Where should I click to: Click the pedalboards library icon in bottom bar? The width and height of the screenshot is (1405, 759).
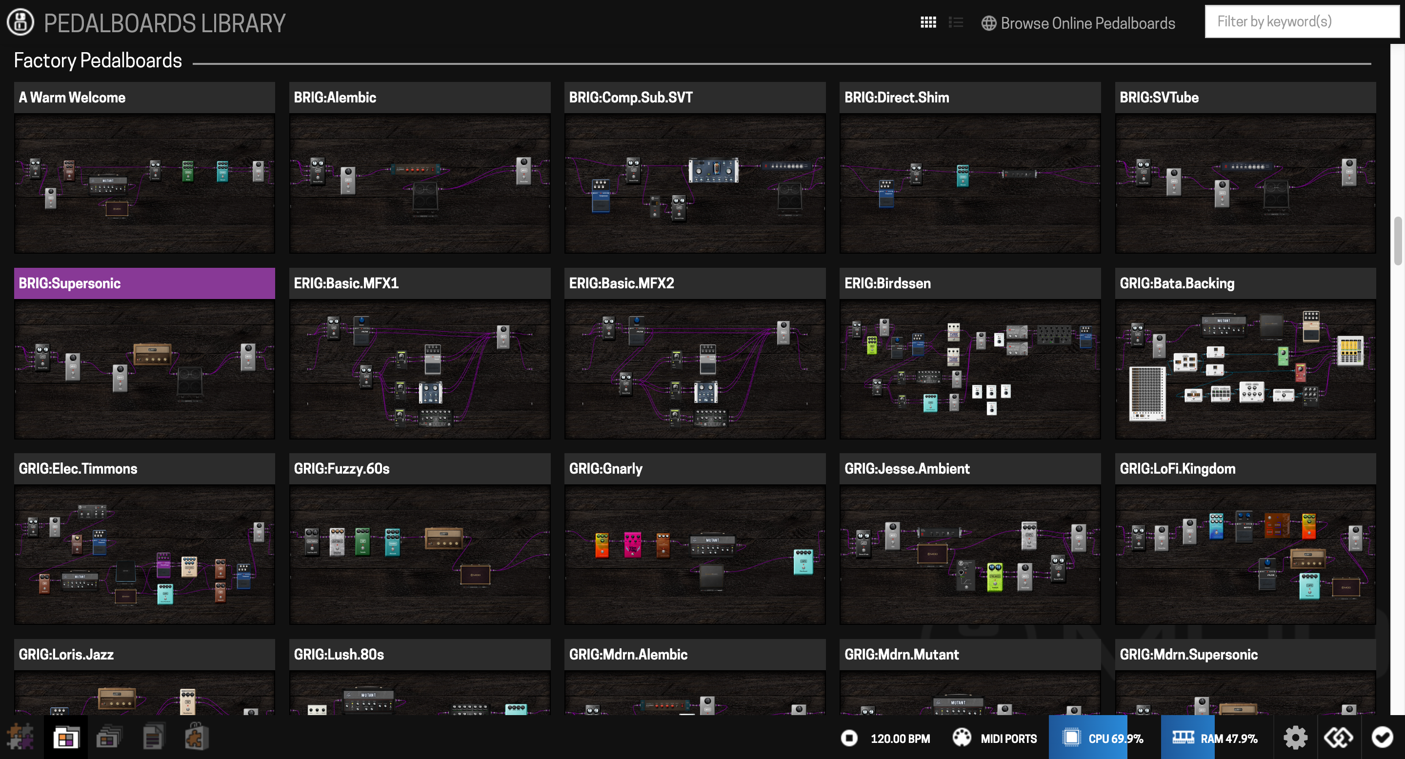(66, 738)
